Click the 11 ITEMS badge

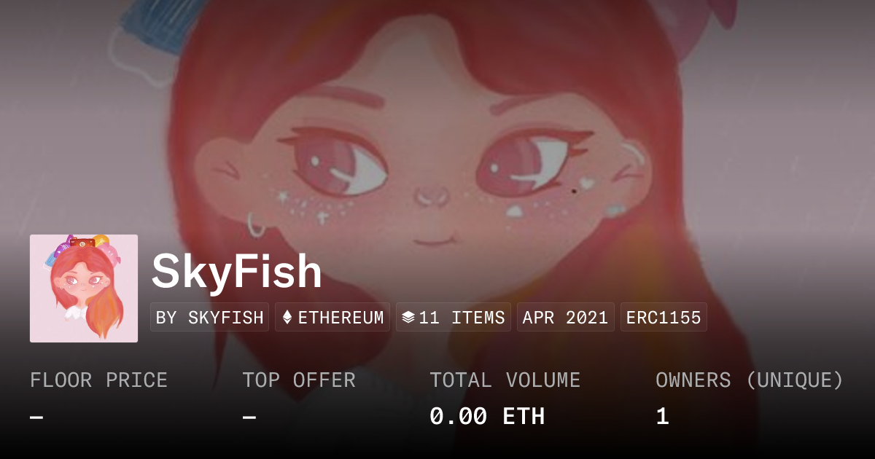click(454, 318)
